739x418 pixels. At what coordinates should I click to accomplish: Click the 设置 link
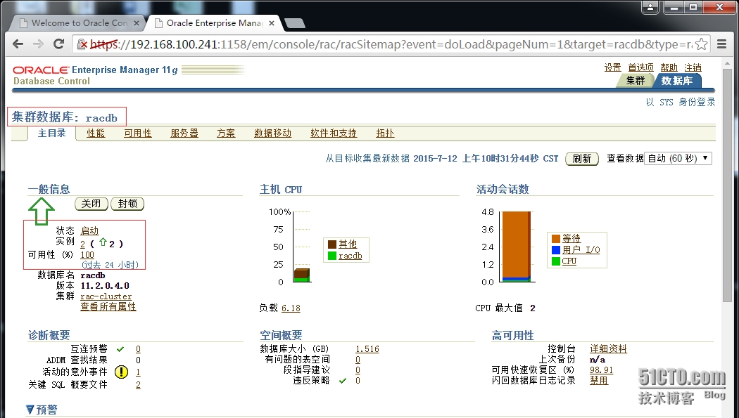[x=613, y=67]
